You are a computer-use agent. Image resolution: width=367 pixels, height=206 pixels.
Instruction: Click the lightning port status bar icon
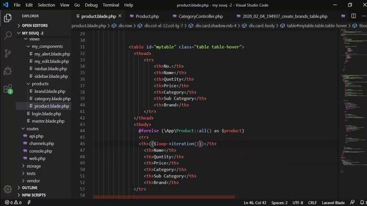[x=29, y=202]
